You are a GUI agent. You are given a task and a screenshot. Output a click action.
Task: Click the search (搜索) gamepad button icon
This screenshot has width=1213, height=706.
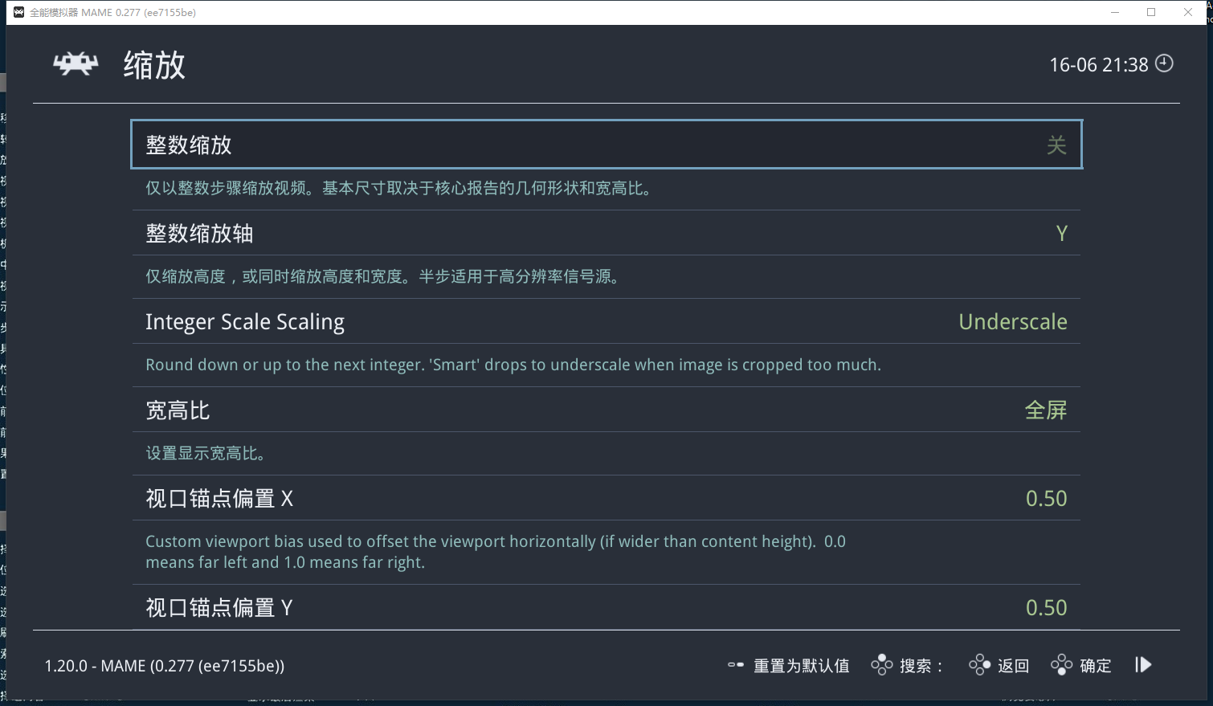point(882,665)
